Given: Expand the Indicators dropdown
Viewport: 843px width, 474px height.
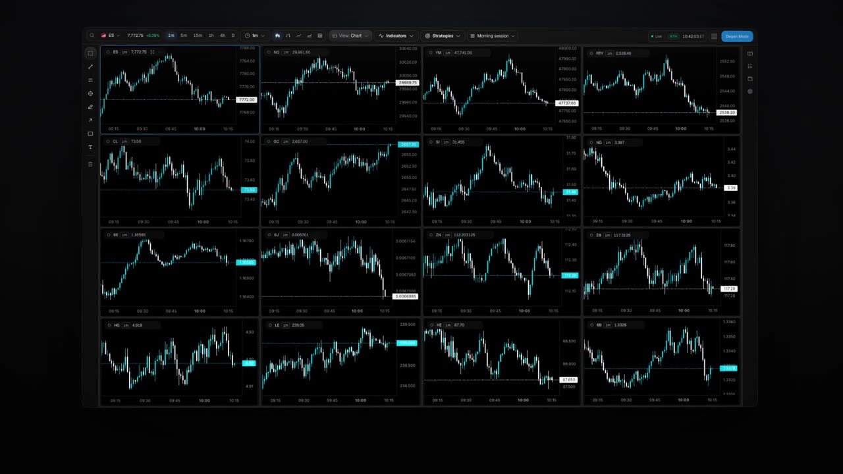Looking at the screenshot, I should pyautogui.click(x=396, y=36).
